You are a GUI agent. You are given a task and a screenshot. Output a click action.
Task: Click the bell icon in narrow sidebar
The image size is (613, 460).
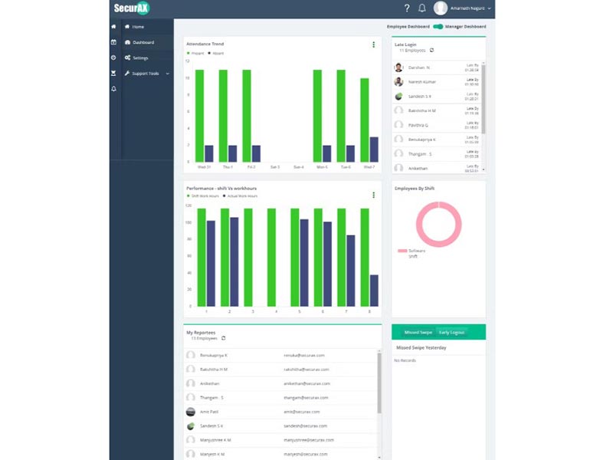[113, 89]
